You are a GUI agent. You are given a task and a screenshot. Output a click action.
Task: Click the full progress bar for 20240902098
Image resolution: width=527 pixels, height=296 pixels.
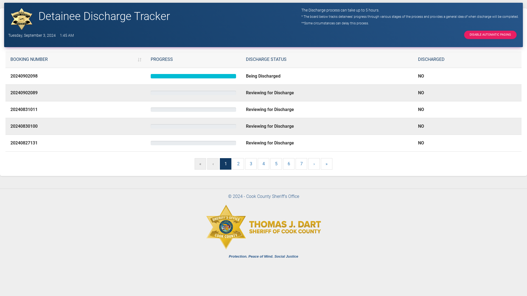(x=193, y=76)
